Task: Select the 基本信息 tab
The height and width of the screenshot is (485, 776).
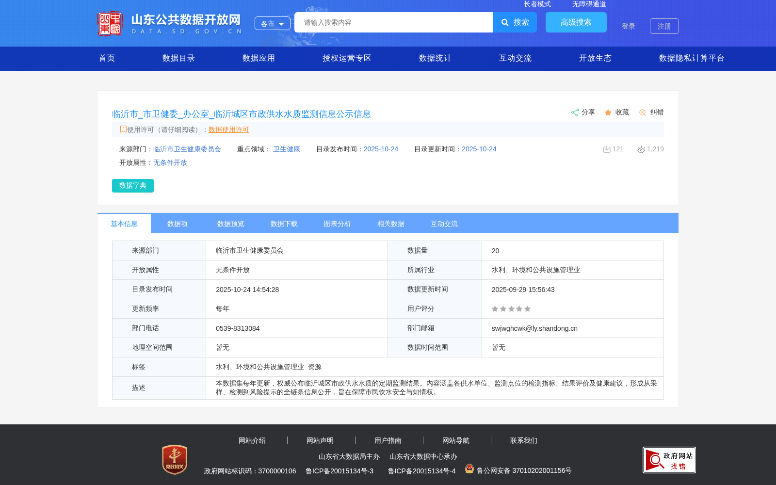Action: 124,224
